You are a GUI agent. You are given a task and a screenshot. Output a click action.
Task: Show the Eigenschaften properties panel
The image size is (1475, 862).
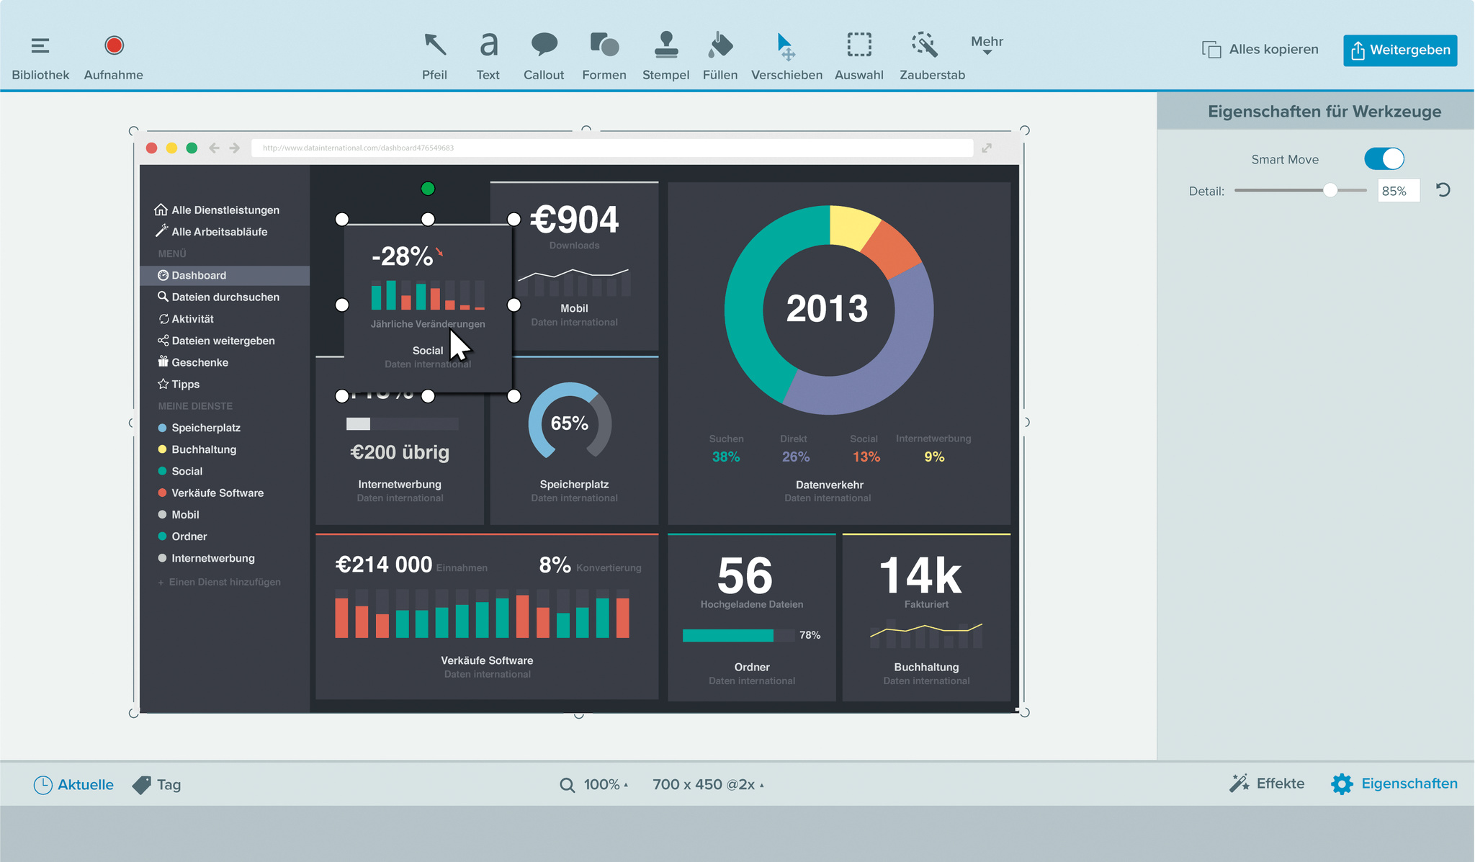click(1394, 784)
